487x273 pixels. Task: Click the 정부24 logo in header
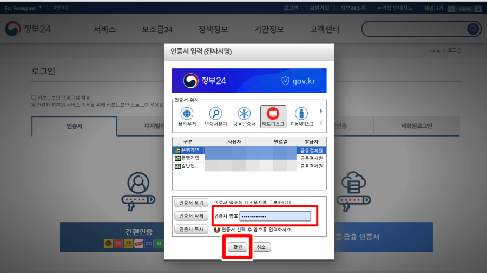point(28,29)
